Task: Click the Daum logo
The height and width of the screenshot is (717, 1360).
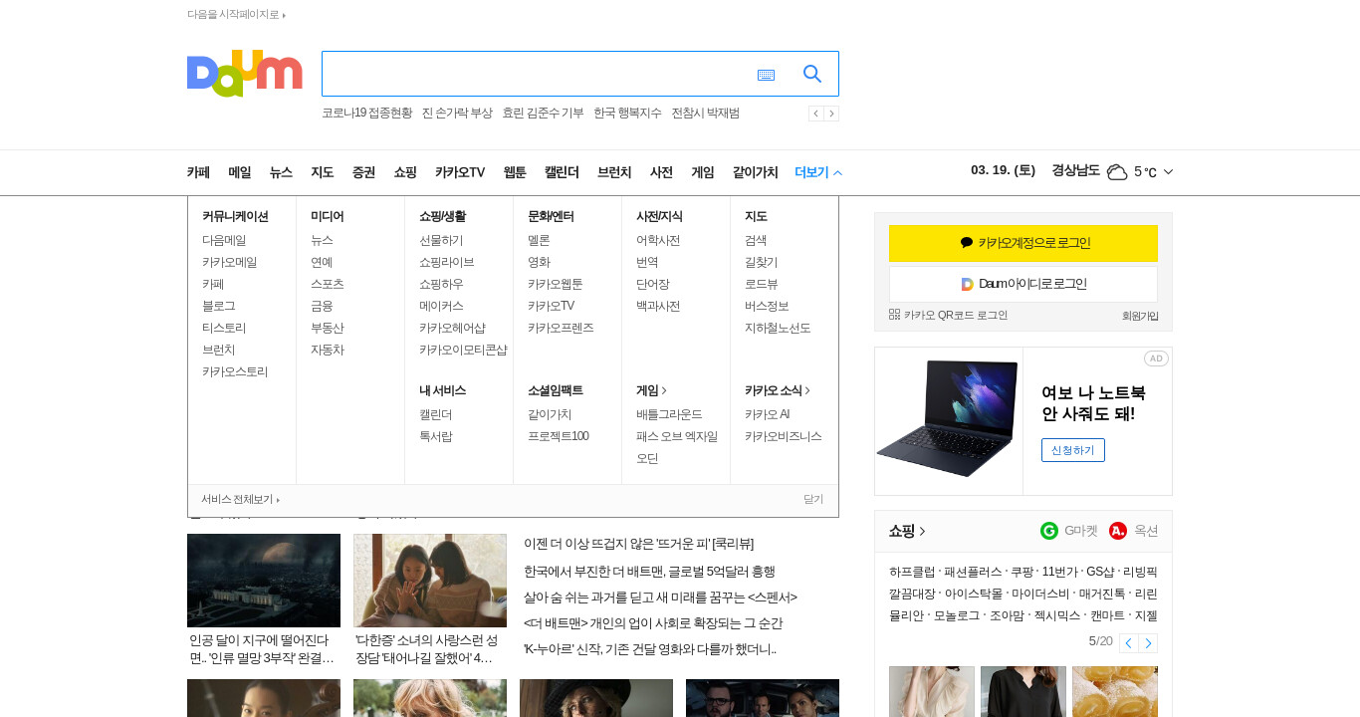Action: 244,73
